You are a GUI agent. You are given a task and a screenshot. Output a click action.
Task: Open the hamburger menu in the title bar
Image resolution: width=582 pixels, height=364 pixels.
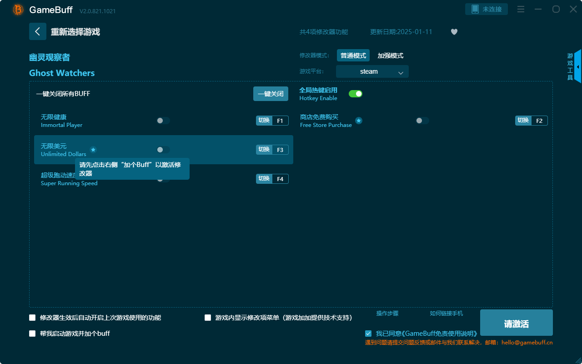521,9
